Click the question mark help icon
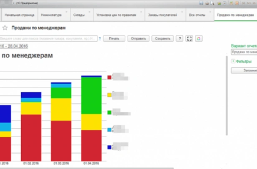 [179, 39]
